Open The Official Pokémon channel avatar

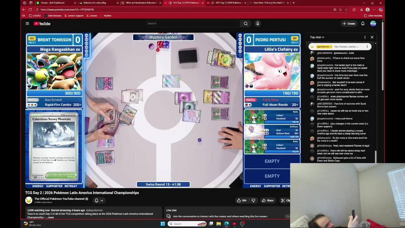[29, 200]
